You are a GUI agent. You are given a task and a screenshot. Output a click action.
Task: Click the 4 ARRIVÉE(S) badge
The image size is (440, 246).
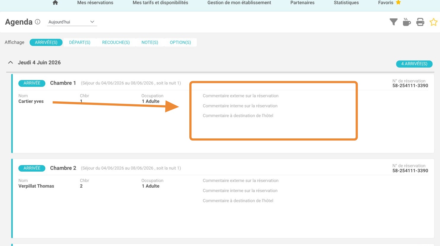[x=414, y=64]
